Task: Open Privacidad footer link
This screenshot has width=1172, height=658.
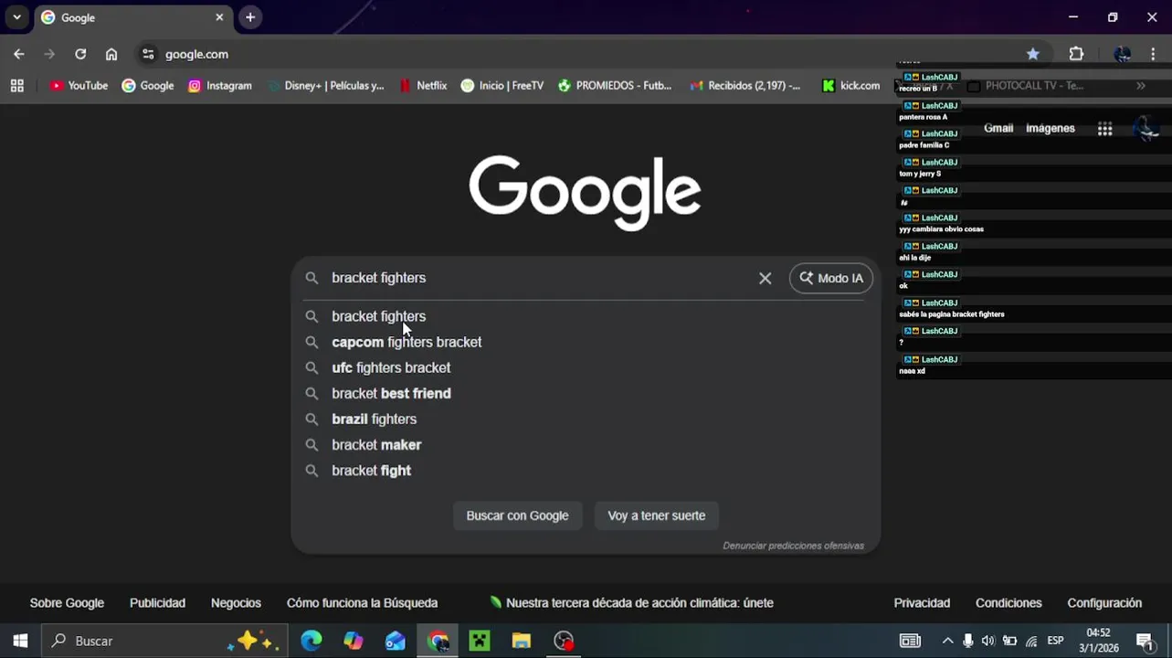Action: [x=922, y=603]
